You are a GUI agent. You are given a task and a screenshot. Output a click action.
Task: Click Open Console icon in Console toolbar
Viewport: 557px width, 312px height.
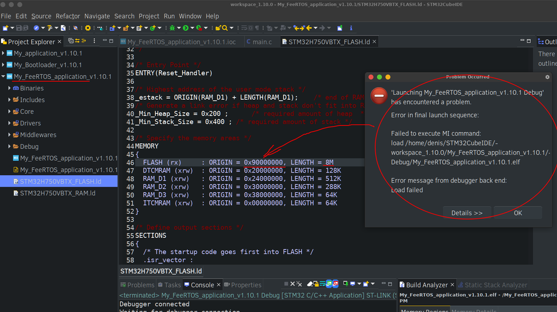coord(366,284)
